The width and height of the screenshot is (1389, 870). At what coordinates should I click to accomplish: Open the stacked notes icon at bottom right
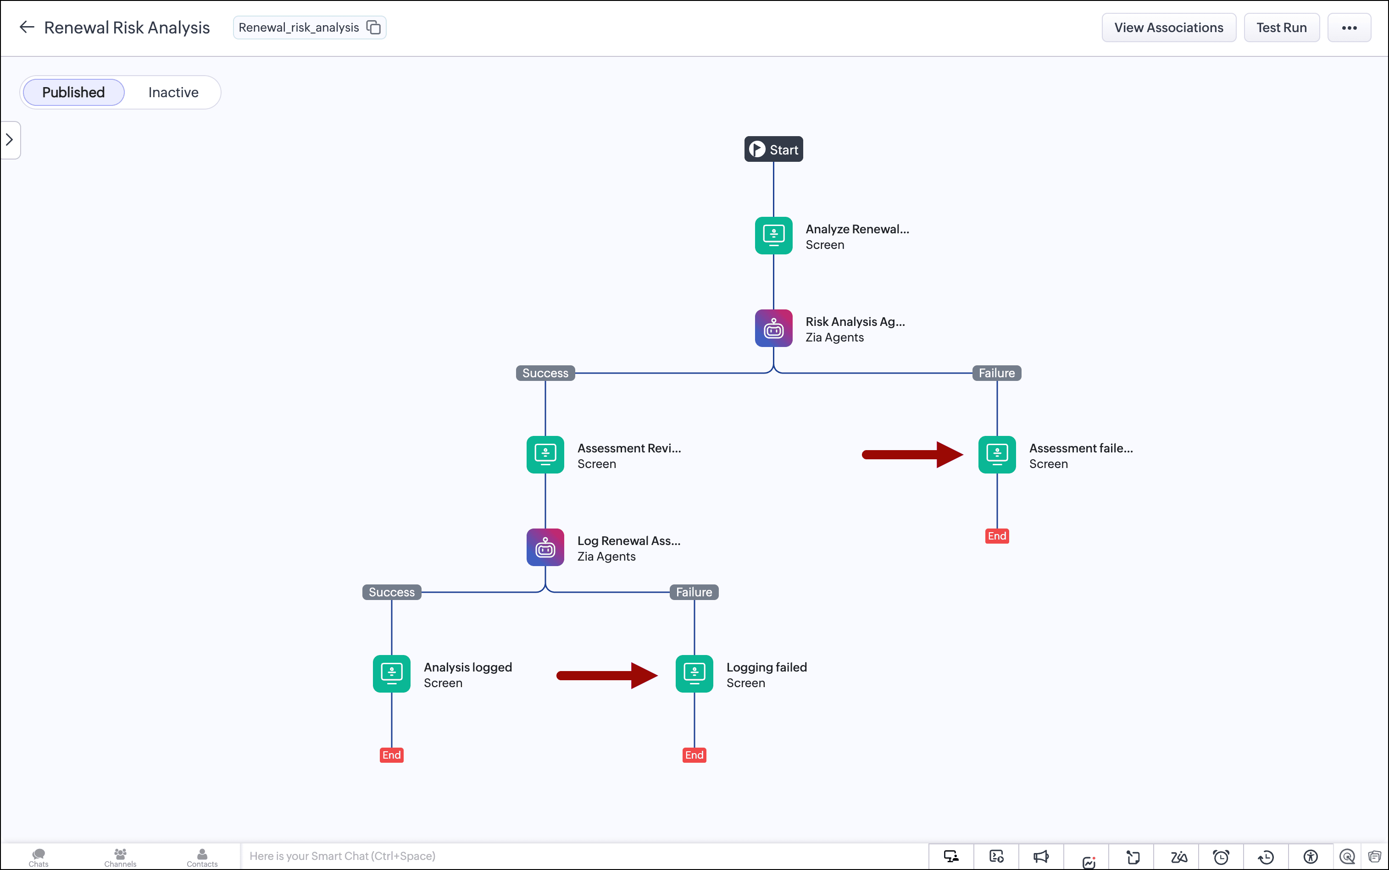pyautogui.click(x=1375, y=857)
